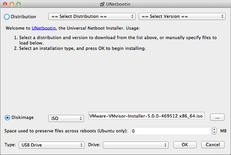Increase persistent space with stepper up arrow
Screen dimensions: 231x155
pyautogui.click(x=214, y=129)
